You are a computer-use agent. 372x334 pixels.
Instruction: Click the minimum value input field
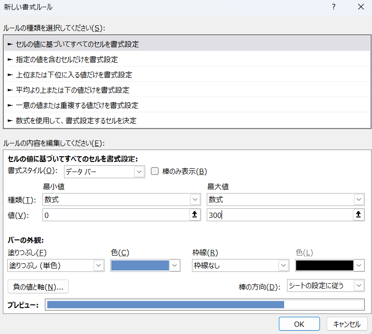pos(115,215)
